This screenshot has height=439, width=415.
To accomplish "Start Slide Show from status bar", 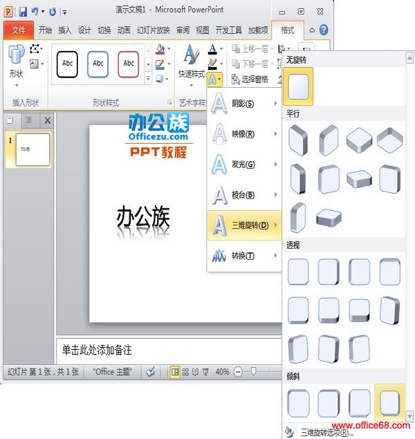I will tap(205, 372).
